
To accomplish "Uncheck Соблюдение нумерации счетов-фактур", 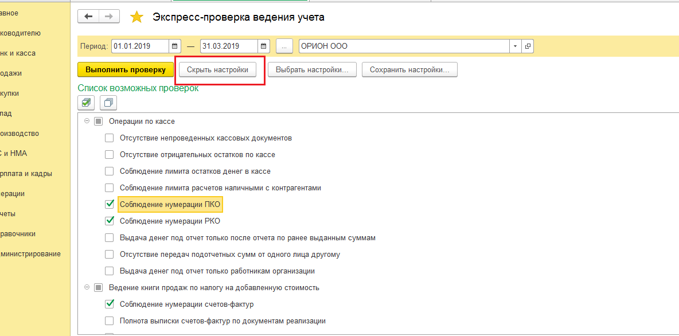I will (110, 304).
